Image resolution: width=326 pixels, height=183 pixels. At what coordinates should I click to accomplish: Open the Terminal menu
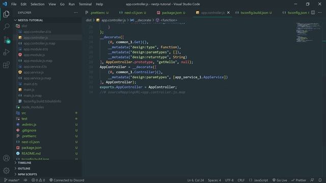point(85,4)
